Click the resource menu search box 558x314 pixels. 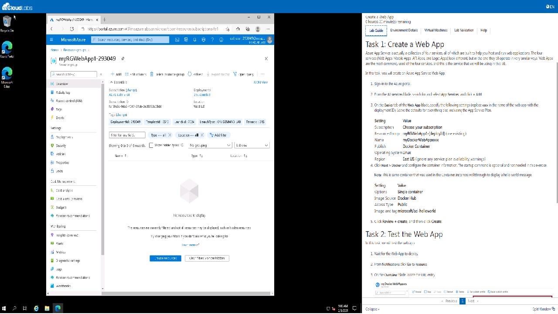click(74, 74)
